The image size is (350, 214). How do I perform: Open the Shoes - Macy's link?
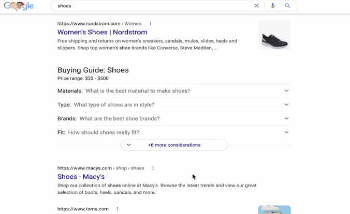pos(81,177)
